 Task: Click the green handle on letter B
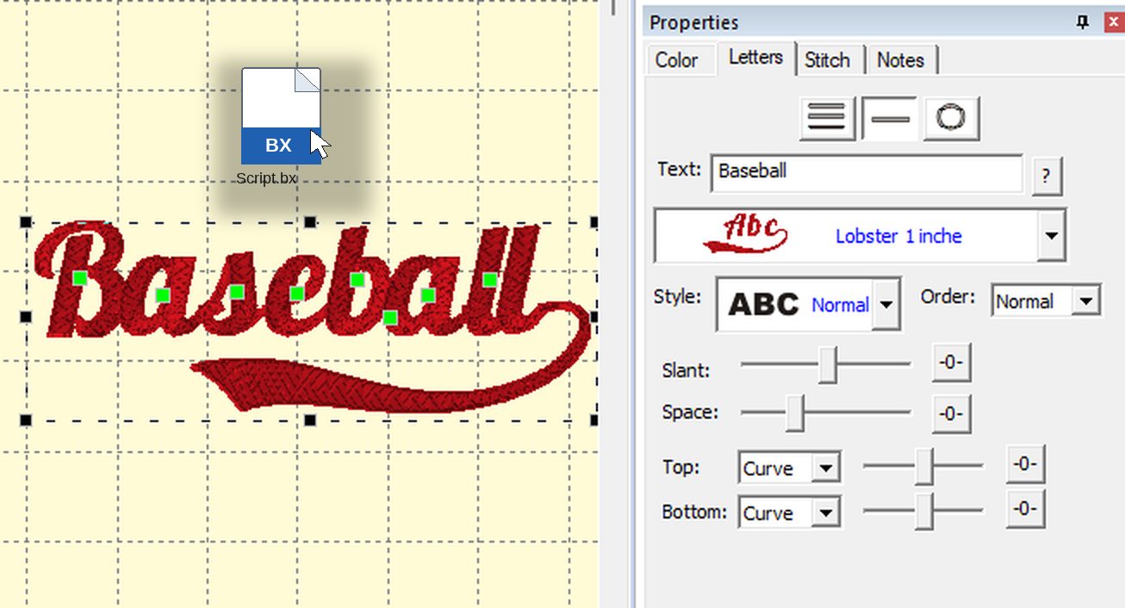pyautogui.click(x=79, y=278)
